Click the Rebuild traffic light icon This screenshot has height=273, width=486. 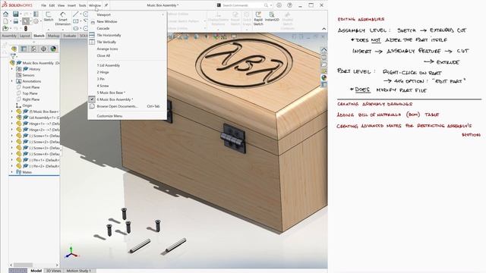pos(26,28)
